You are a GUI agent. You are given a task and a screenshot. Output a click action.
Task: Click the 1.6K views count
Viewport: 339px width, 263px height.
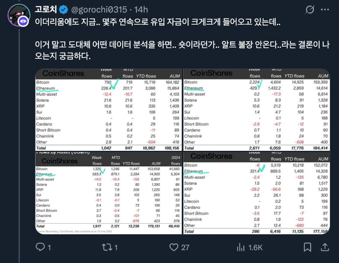(255, 247)
